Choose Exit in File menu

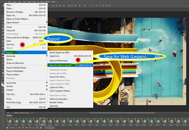pyautogui.click(x=26, y=107)
